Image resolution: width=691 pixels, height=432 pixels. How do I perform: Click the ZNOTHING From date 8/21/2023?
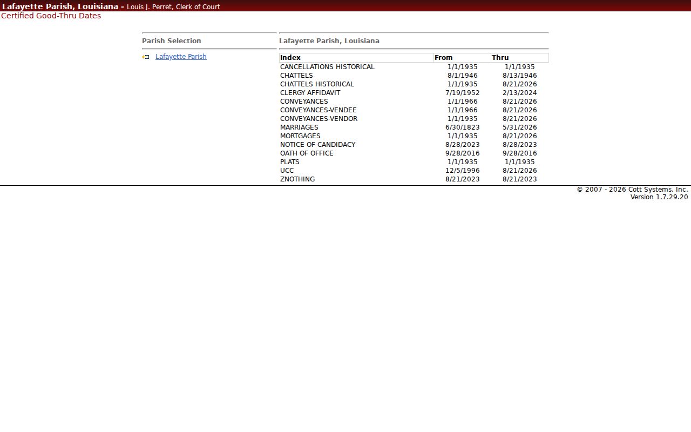point(463,179)
